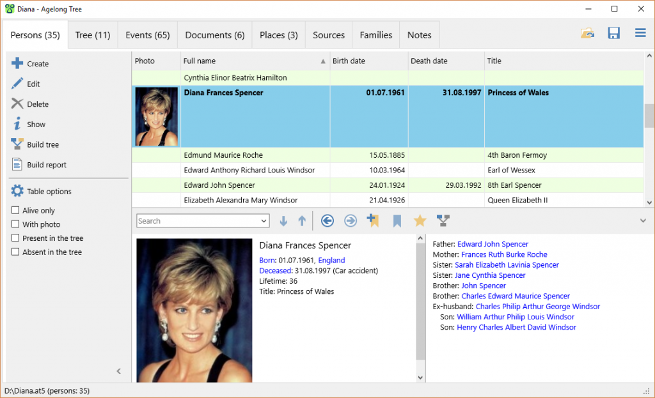Click the open file folder icon
The width and height of the screenshot is (655, 398).
click(x=587, y=33)
